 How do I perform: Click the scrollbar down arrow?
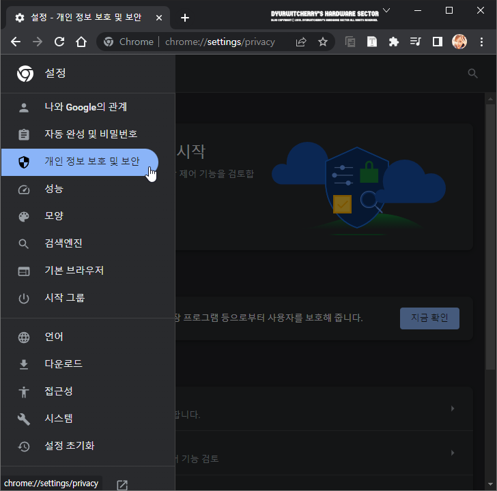pos(490,484)
